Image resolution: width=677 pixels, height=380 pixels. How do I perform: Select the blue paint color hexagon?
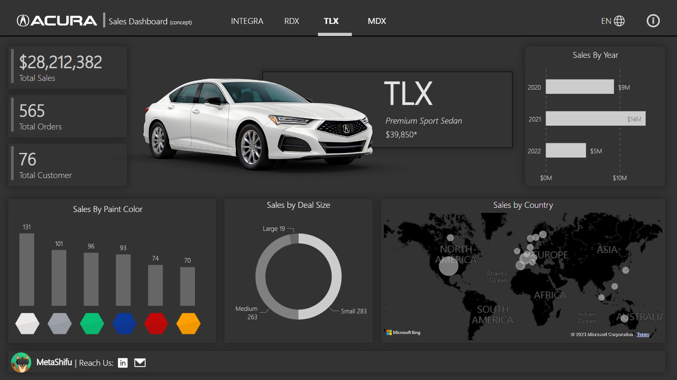point(124,323)
